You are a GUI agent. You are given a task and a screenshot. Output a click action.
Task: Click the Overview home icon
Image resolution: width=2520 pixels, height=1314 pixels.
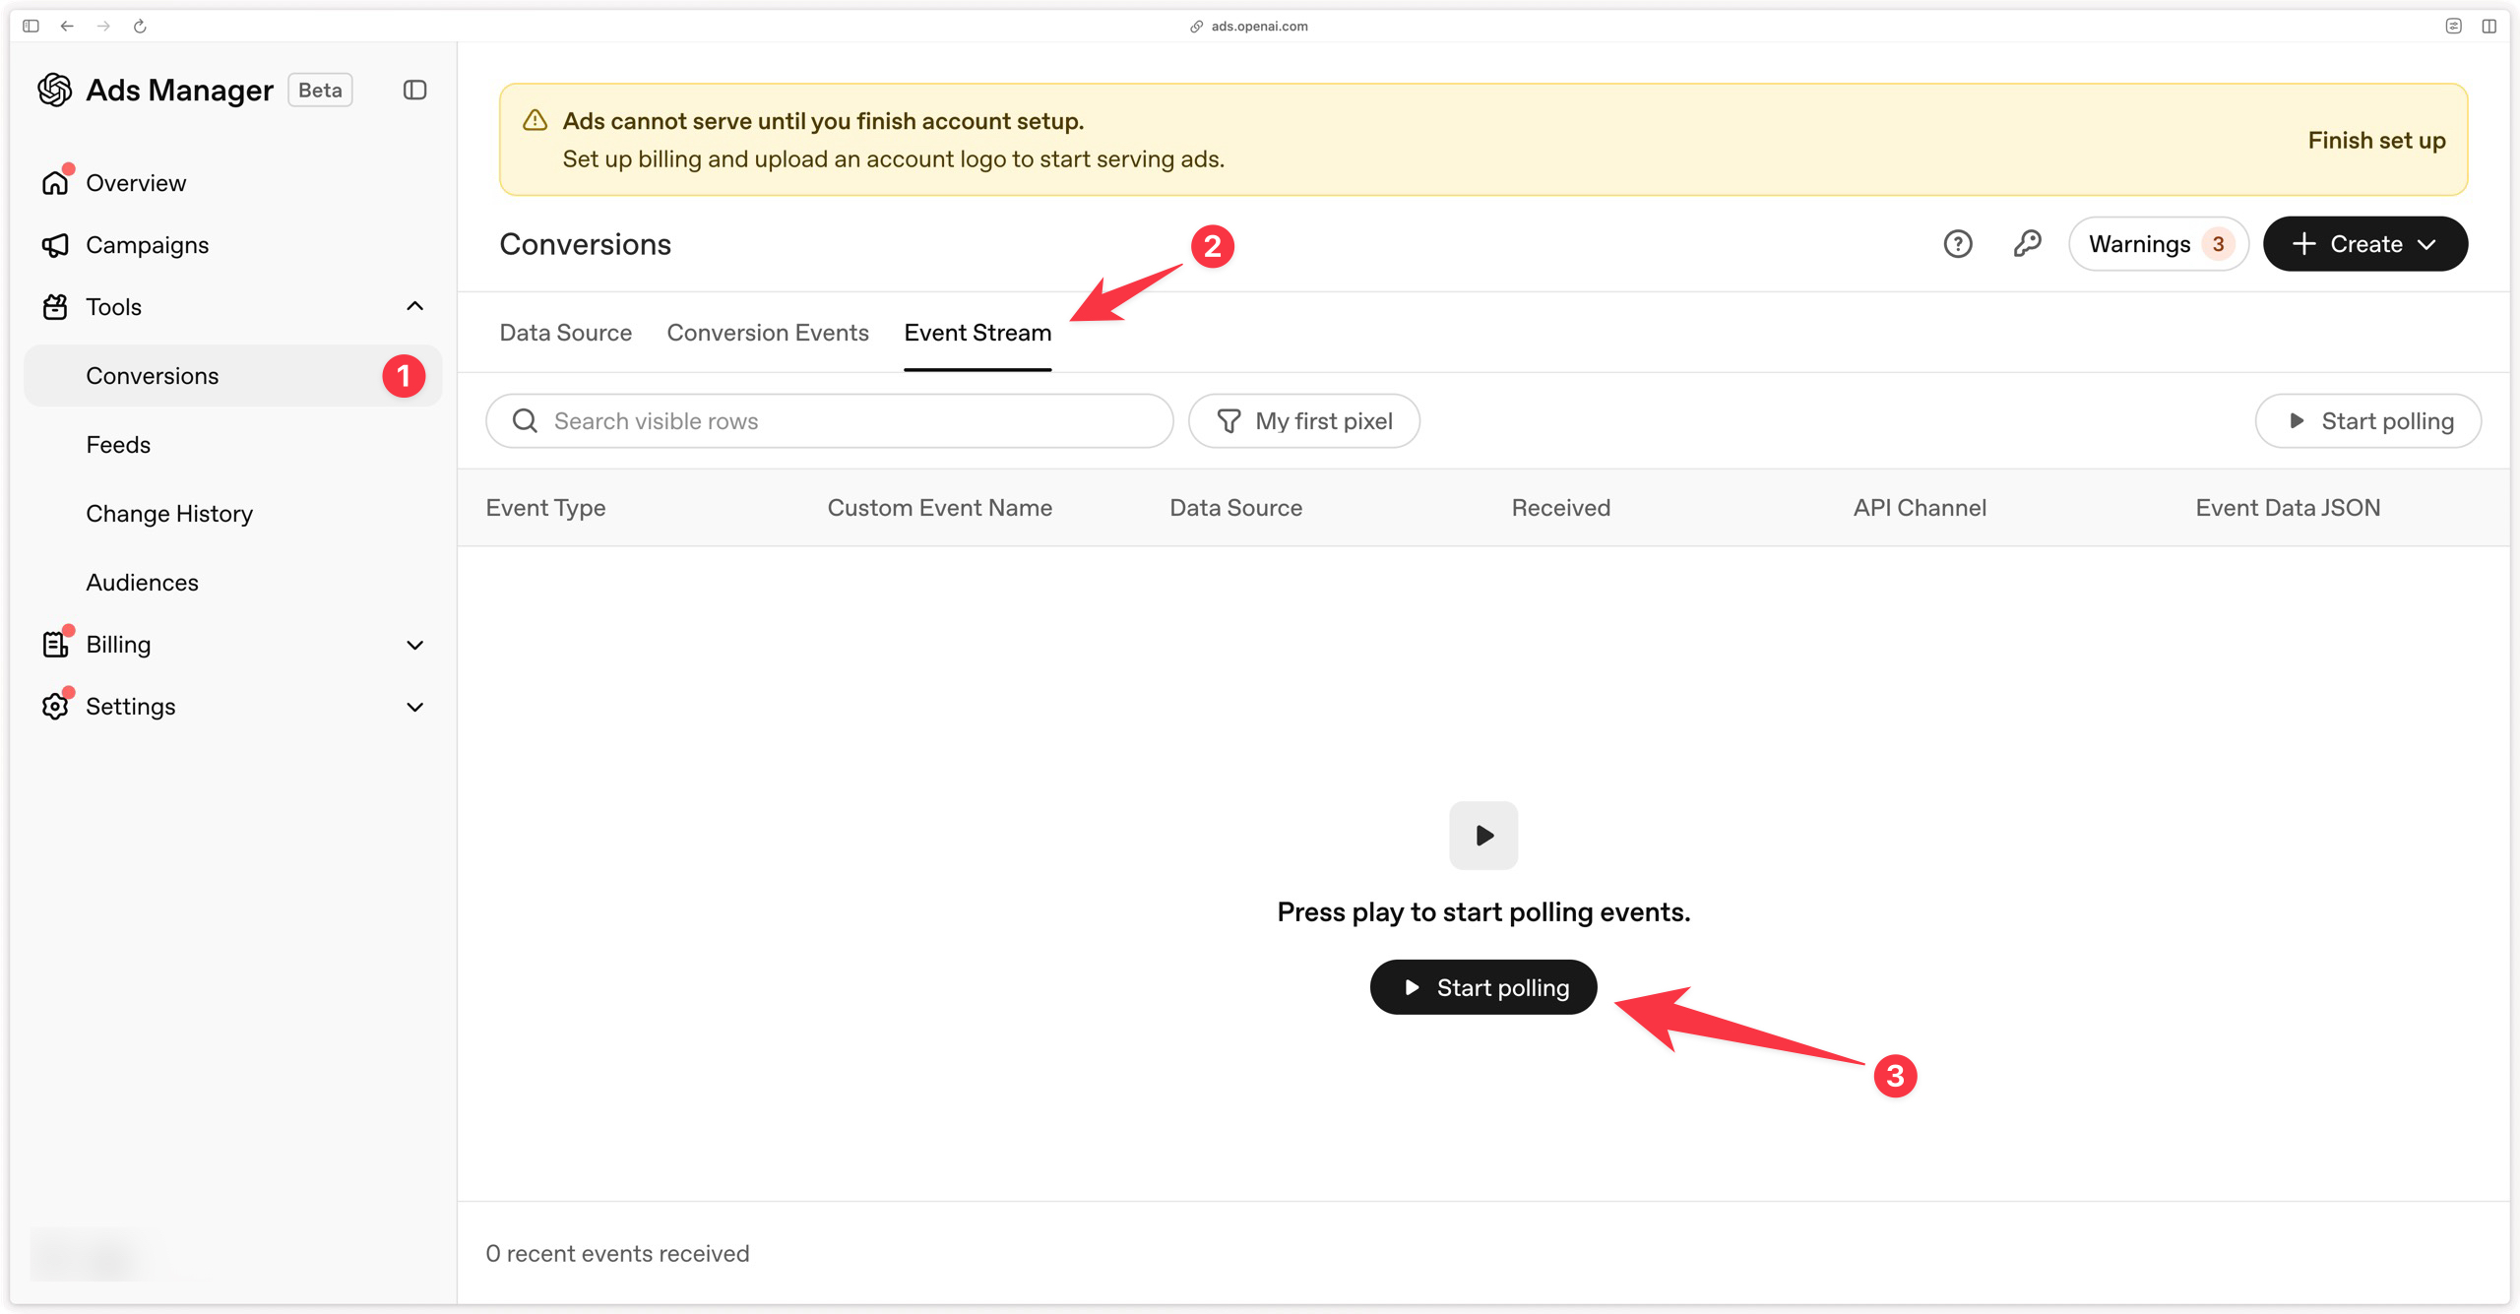(55, 183)
